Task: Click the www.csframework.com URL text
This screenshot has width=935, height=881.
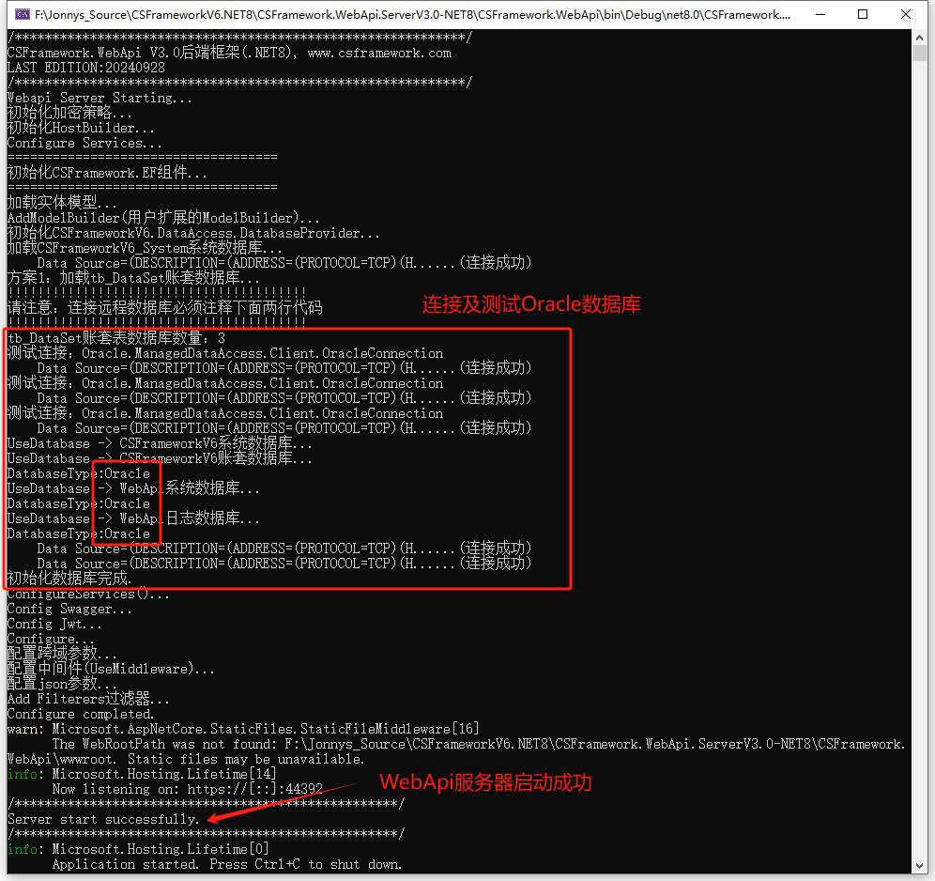Action: (379, 53)
